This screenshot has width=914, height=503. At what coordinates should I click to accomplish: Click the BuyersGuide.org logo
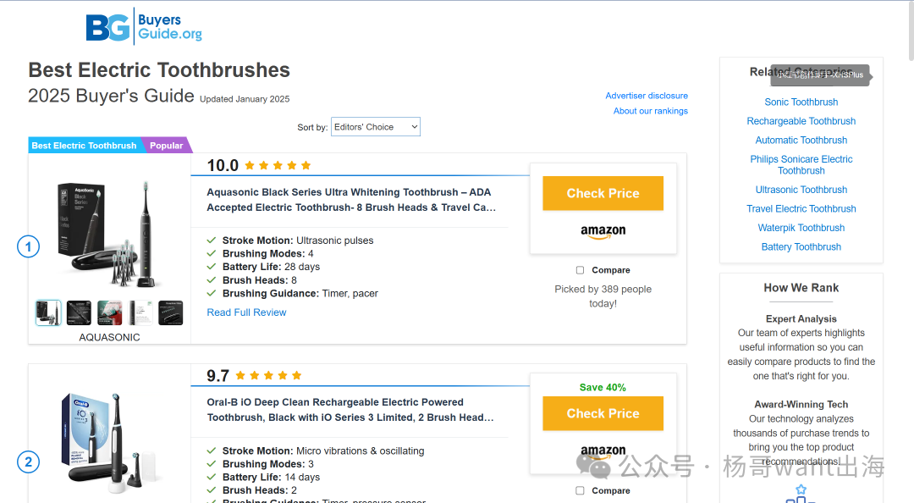click(144, 27)
